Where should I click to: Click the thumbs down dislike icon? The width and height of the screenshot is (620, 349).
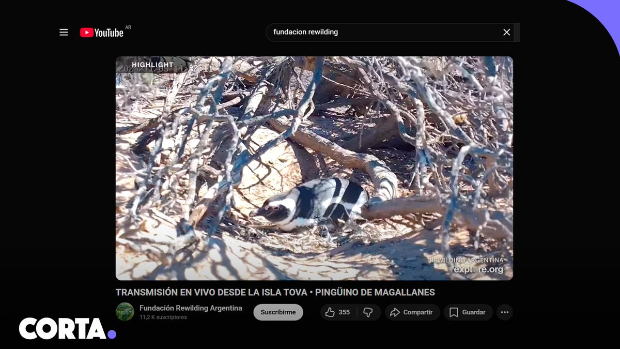pyautogui.click(x=368, y=312)
